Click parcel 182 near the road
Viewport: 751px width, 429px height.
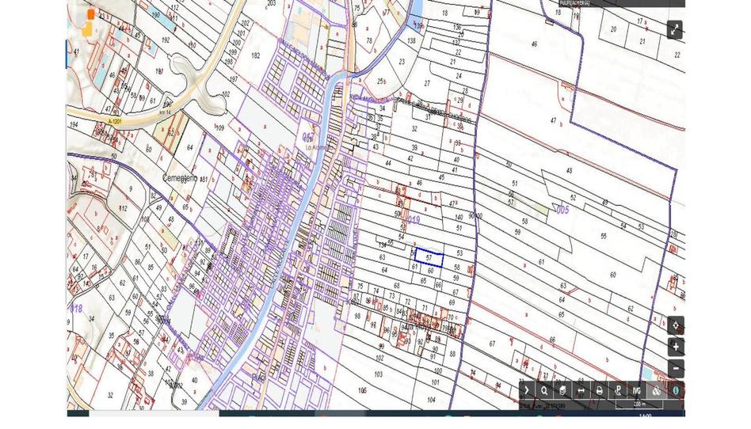[x=254, y=55]
